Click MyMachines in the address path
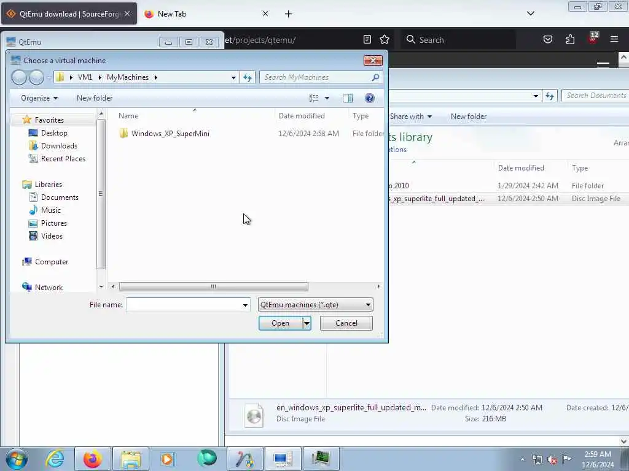Screen dimensions: 629x471 click(128, 77)
